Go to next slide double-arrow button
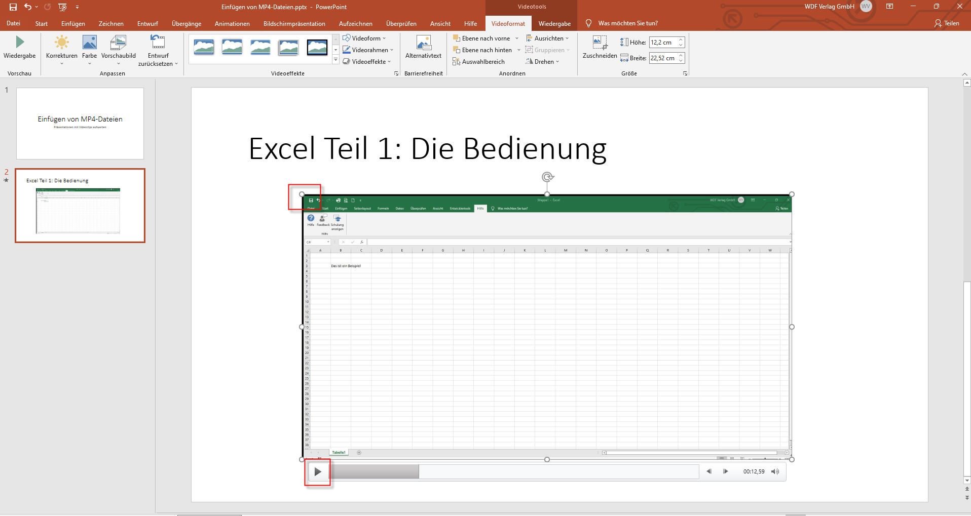 tap(967, 498)
